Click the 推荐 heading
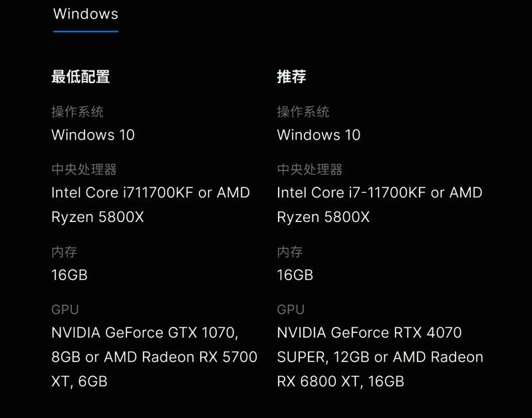Viewport: 532px width, 418px height. point(291,76)
